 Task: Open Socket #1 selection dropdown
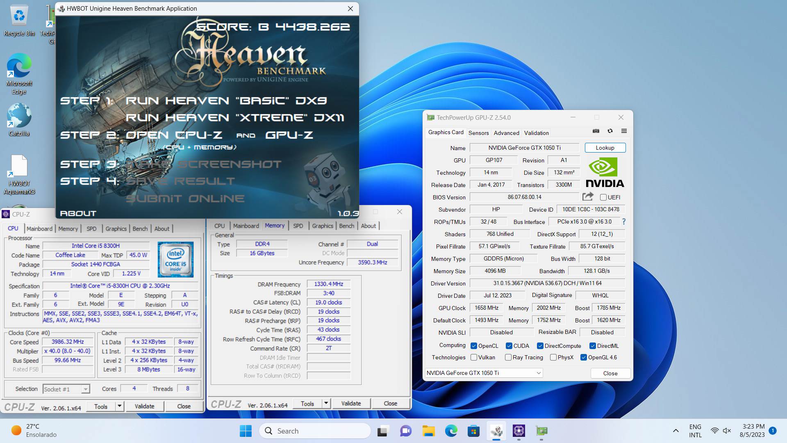click(x=66, y=389)
